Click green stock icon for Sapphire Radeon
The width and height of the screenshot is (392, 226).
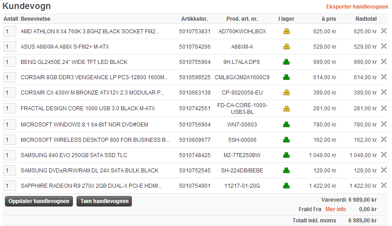click(x=287, y=186)
